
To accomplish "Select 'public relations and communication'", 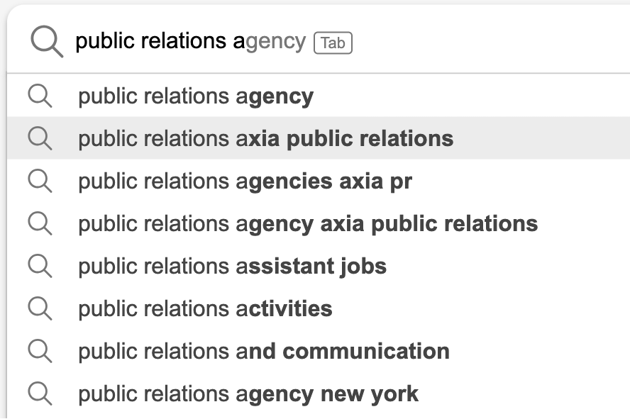I will tap(263, 352).
